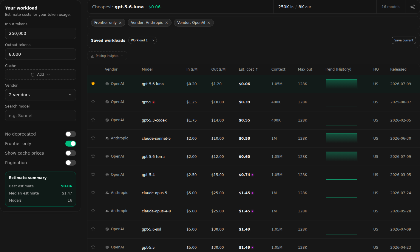Click claude-opus-5 model name
This screenshot has height=252, width=420.
(155, 193)
